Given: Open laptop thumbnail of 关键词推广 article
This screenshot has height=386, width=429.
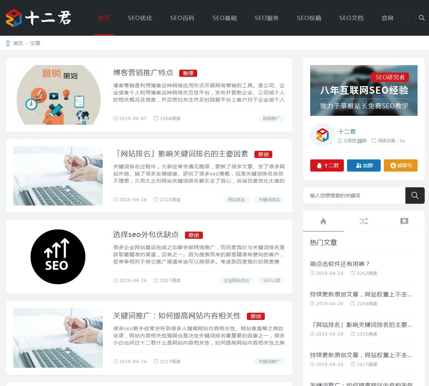Looking at the screenshot, I should (58, 338).
